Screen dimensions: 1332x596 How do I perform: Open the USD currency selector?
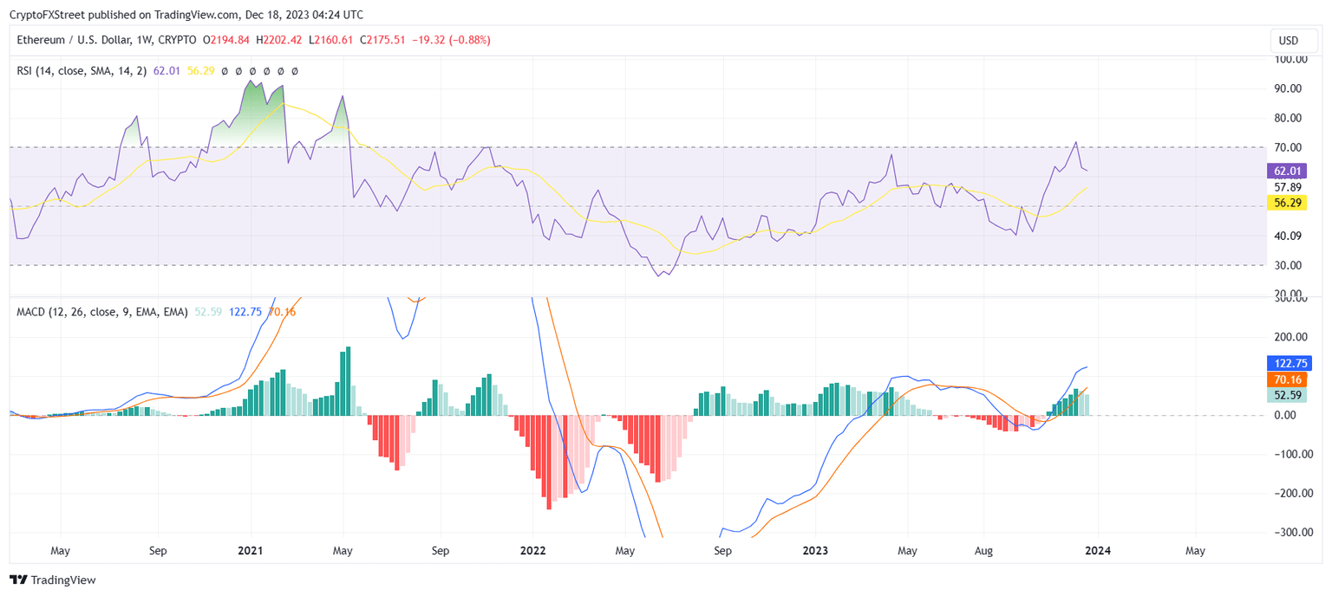[x=1293, y=40]
